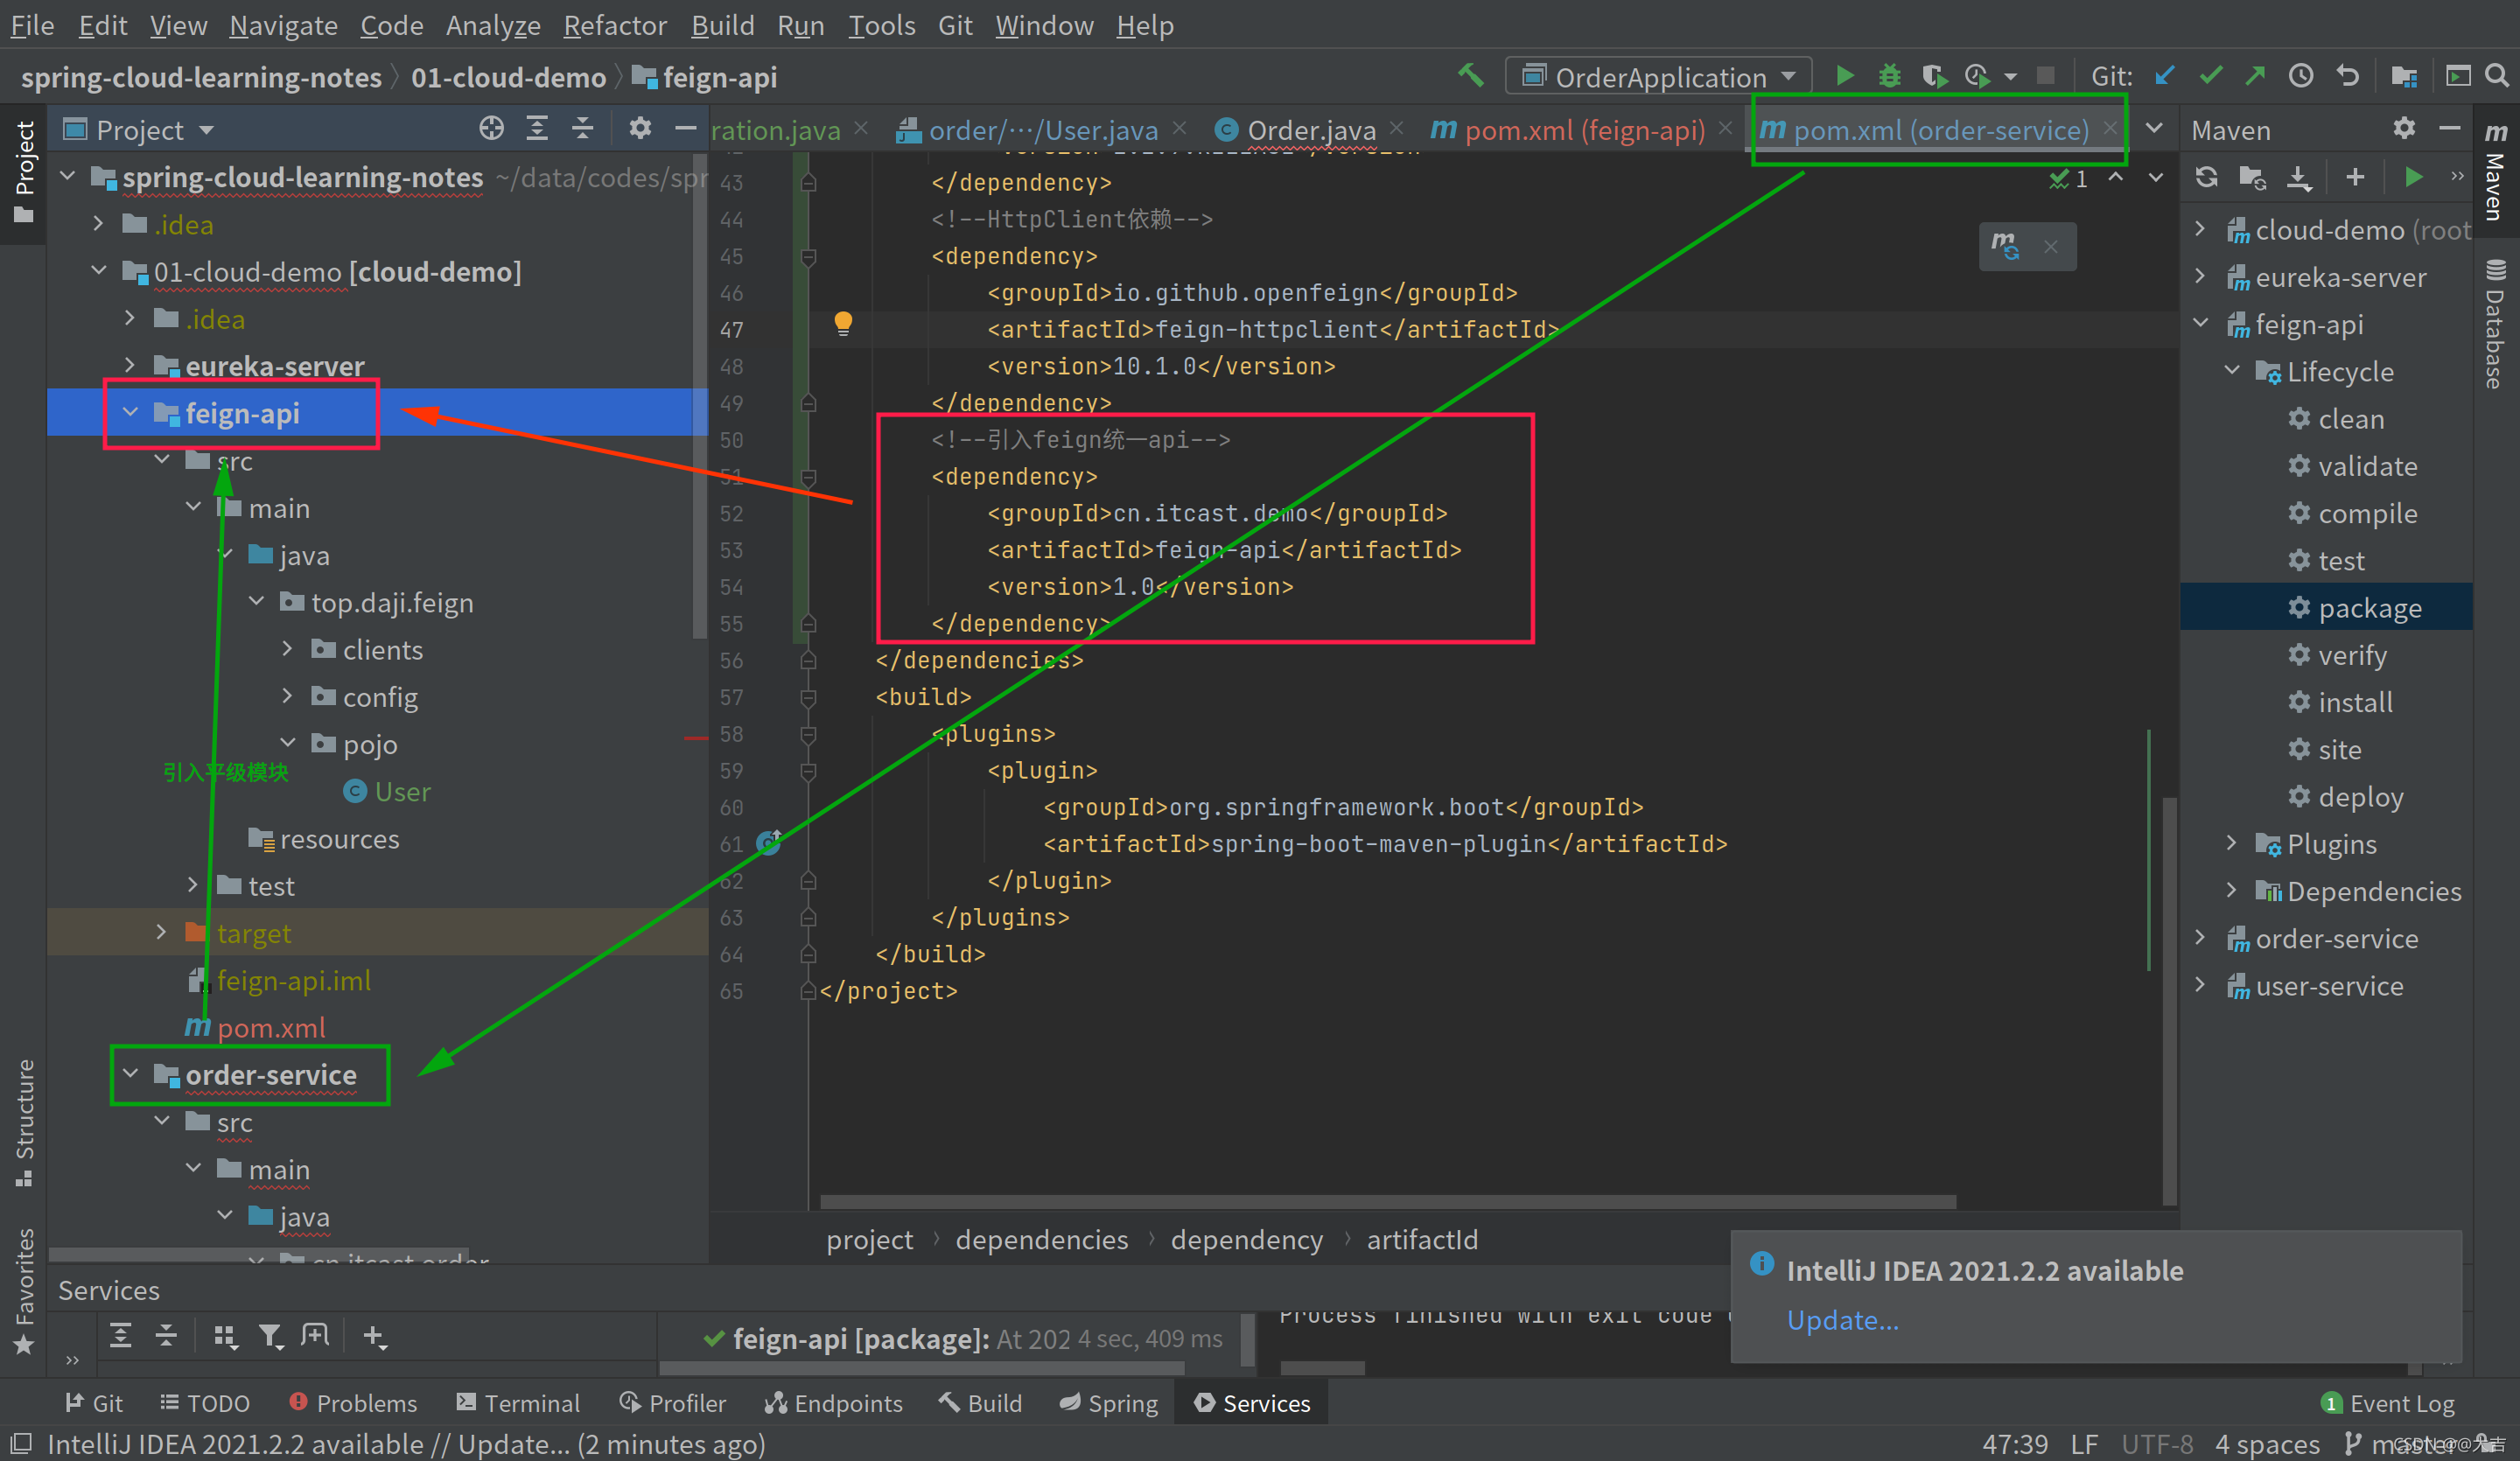Run OrderApplication with the green play icon

[x=1845, y=76]
